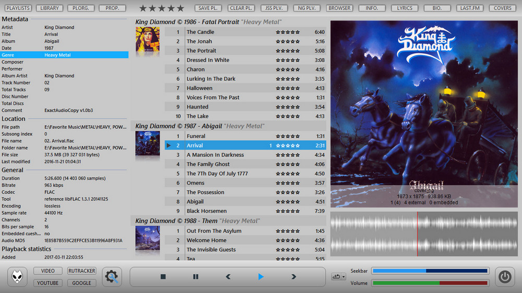The image size is (522, 293).
Task: Open the YOUTUBE search button
Action: pyautogui.click(x=48, y=283)
